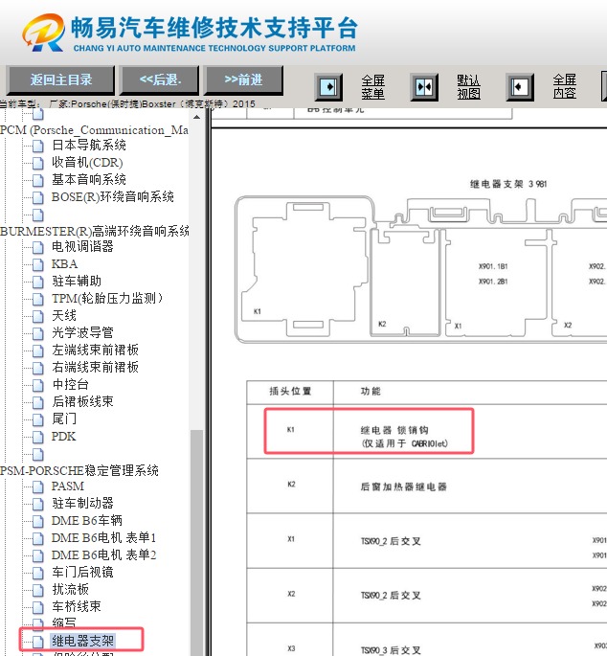The image size is (607, 656).
Task: Open the 日本导航系统 tree item
Action: [x=89, y=145]
